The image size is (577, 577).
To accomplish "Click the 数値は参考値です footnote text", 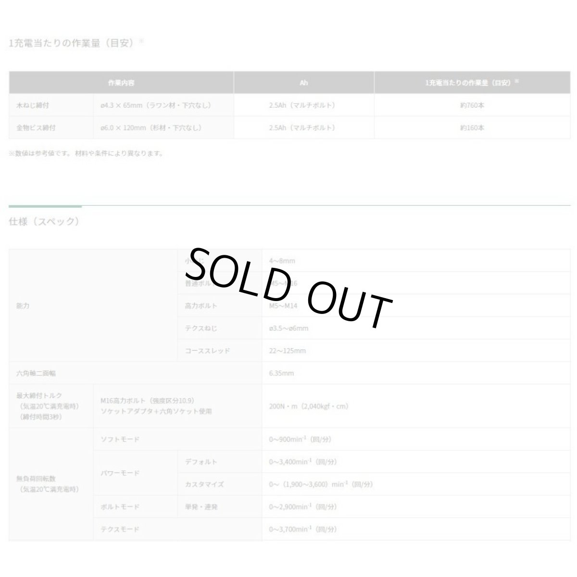I will tap(87, 154).
